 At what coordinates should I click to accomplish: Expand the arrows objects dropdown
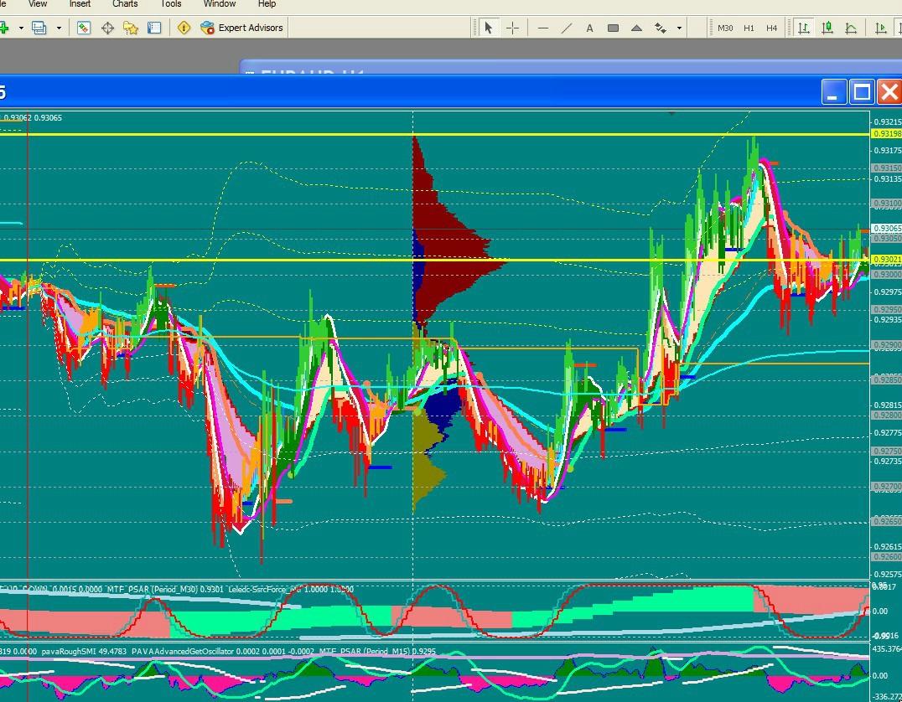click(x=679, y=28)
